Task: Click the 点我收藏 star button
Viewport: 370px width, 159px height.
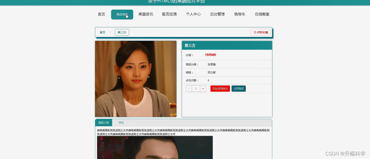Action: 261,32
